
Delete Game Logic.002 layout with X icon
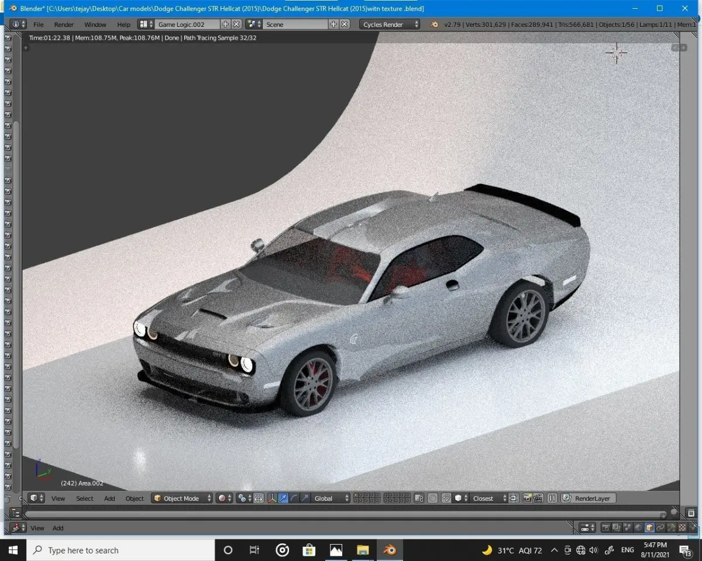click(236, 24)
